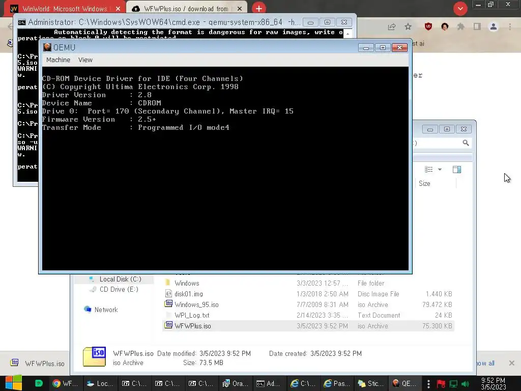This screenshot has width=521, height=391.
Task: Open a new Chrome tab
Action: [259, 9]
